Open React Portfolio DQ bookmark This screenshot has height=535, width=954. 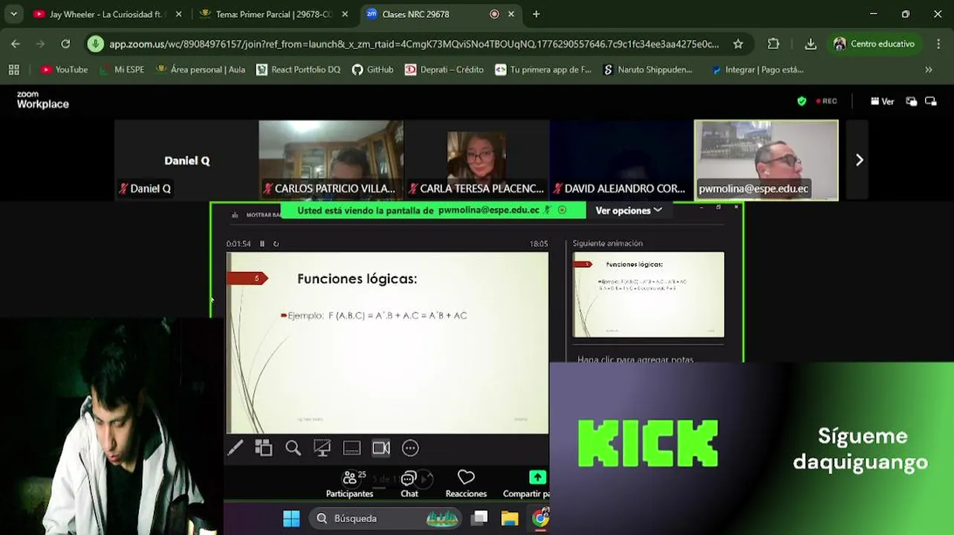click(x=298, y=70)
